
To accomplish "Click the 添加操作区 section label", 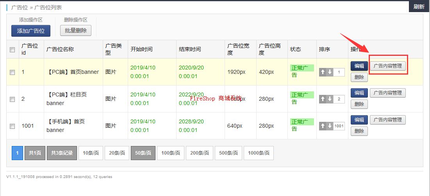I will (x=31, y=20).
